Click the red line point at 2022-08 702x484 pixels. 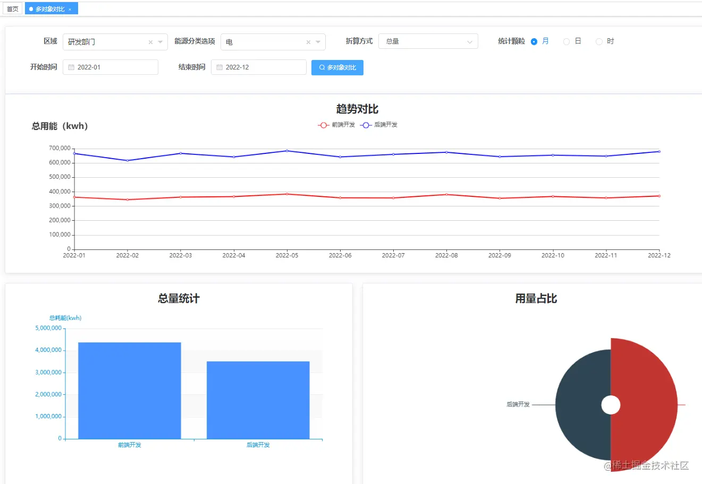(x=446, y=195)
